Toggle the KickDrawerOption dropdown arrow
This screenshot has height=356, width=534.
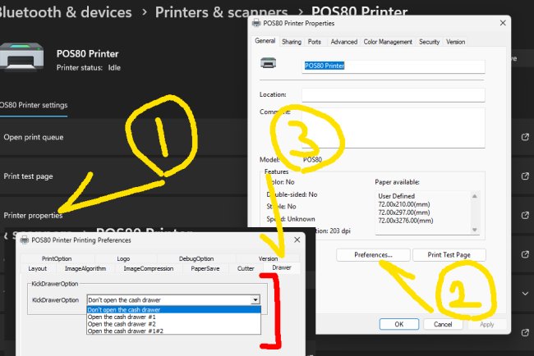(x=255, y=300)
